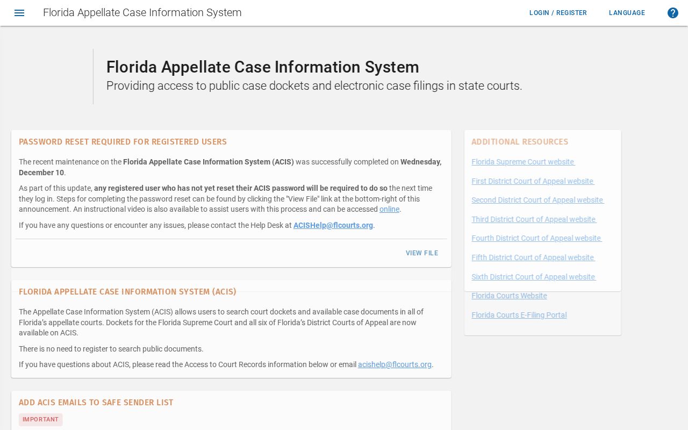Click 'Additional Resources' heading

pos(520,142)
